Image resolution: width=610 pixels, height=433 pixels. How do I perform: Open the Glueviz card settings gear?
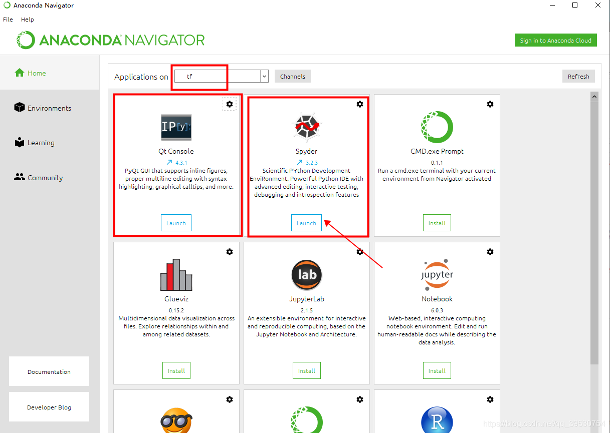tap(230, 252)
